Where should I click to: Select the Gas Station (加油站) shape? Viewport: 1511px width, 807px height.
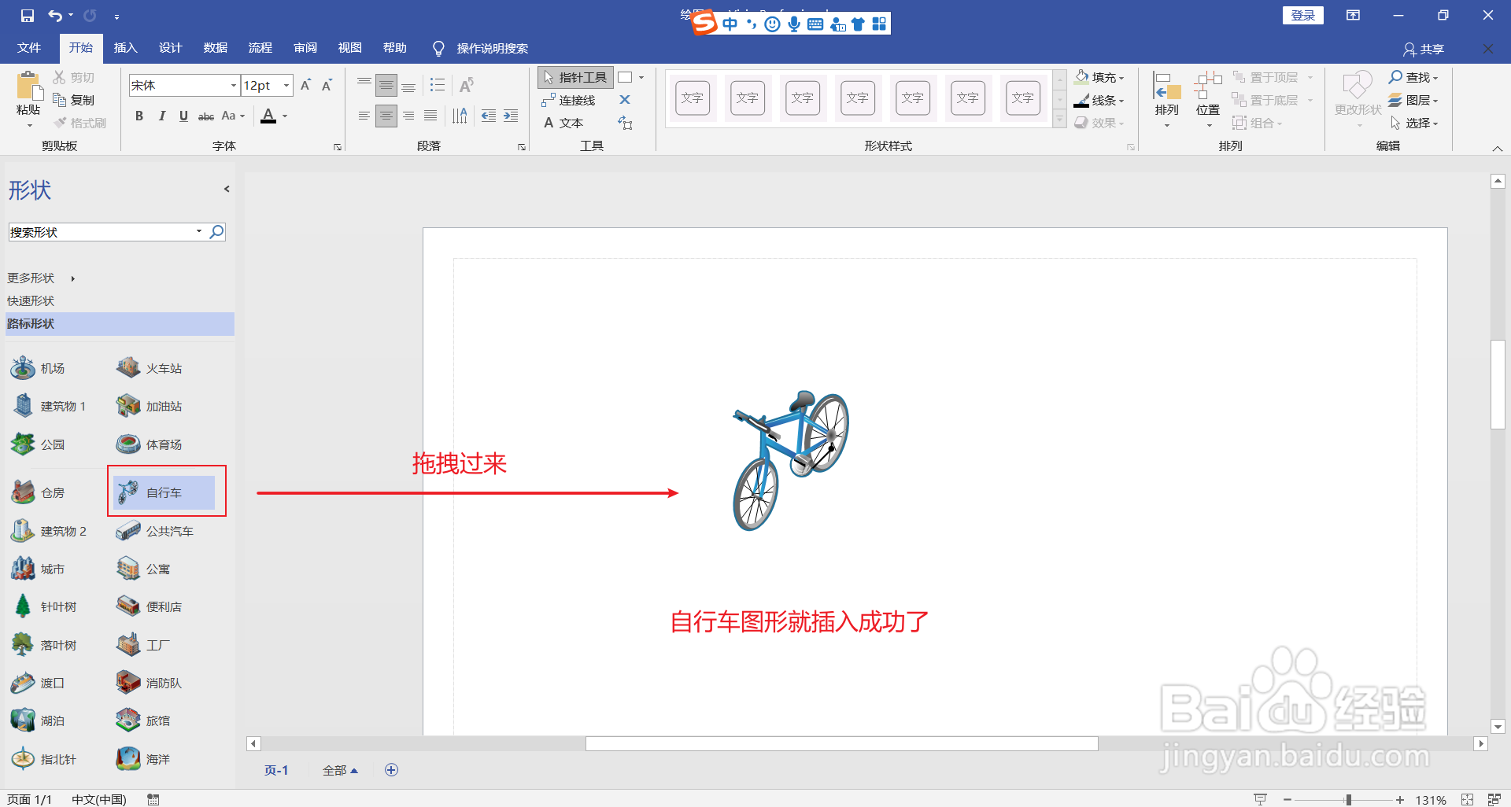pyautogui.click(x=149, y=406)
